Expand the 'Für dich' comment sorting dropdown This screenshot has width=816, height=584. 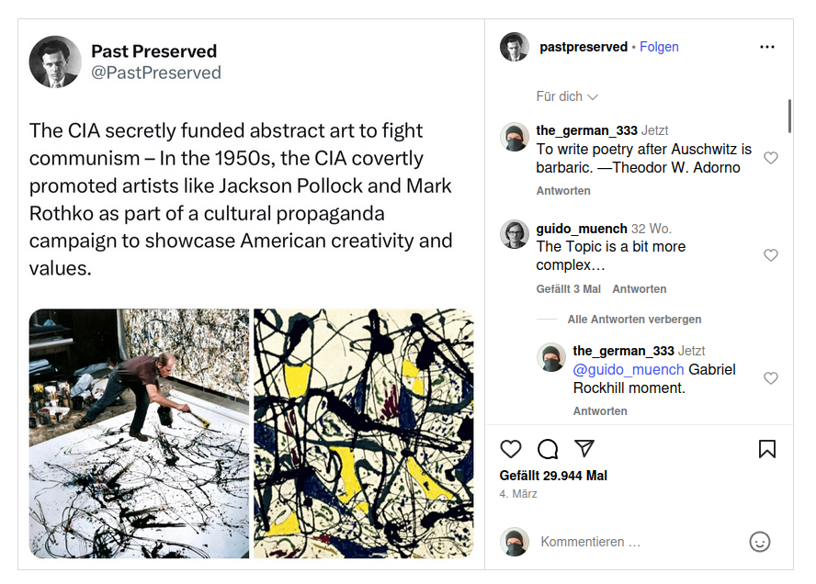click(x=567, y=96)
